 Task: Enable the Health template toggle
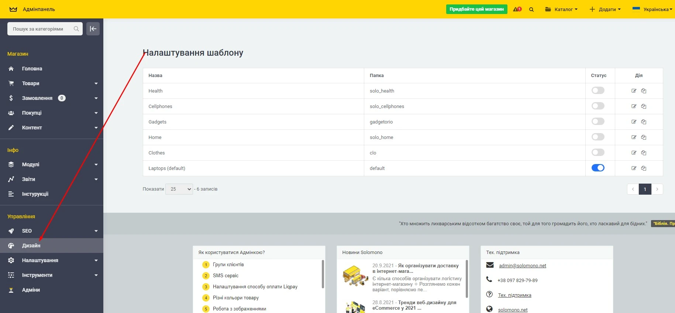tap(598, 91)
